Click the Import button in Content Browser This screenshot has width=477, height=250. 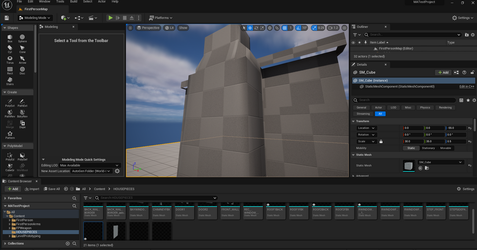(x=32, y=189)
